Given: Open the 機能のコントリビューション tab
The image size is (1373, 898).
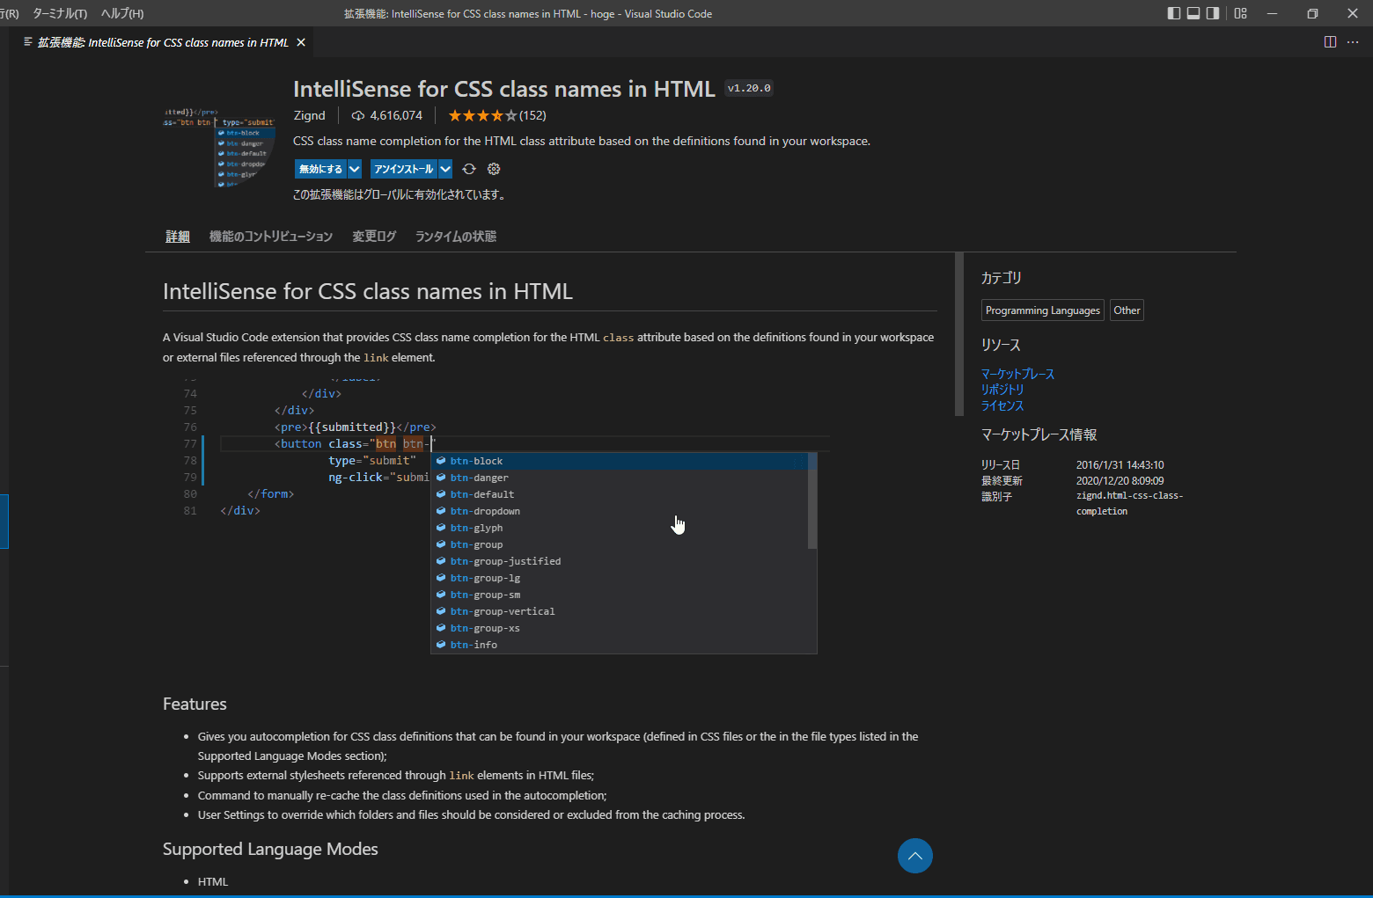Looking at the screenshot, I should (271, 237).
